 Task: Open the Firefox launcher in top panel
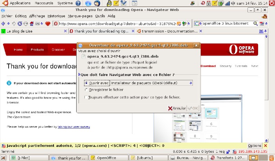88,3
